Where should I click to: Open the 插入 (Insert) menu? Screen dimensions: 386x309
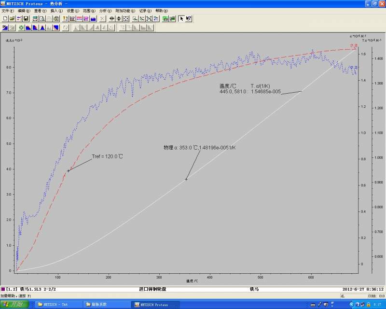(56, 11)
